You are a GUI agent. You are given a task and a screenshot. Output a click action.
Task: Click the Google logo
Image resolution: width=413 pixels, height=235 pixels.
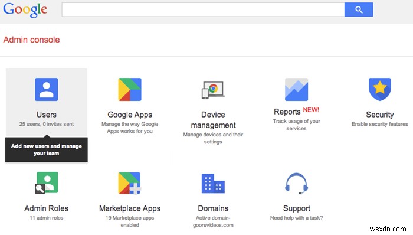pos(25,10)
